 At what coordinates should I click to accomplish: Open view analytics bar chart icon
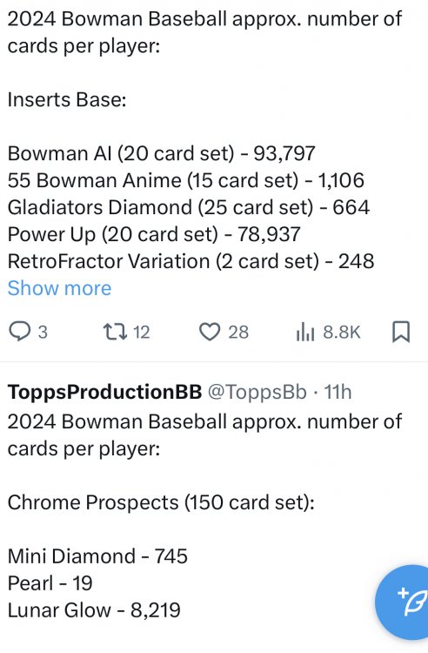tap(305, 333)
